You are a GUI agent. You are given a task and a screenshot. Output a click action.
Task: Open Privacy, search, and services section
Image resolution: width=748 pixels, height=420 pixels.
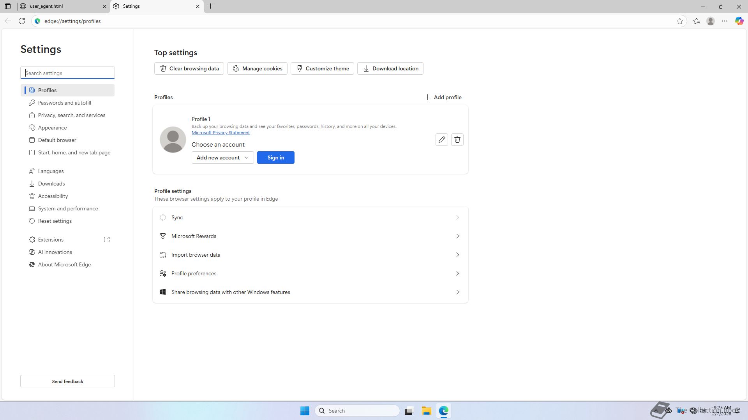[72, 115]
